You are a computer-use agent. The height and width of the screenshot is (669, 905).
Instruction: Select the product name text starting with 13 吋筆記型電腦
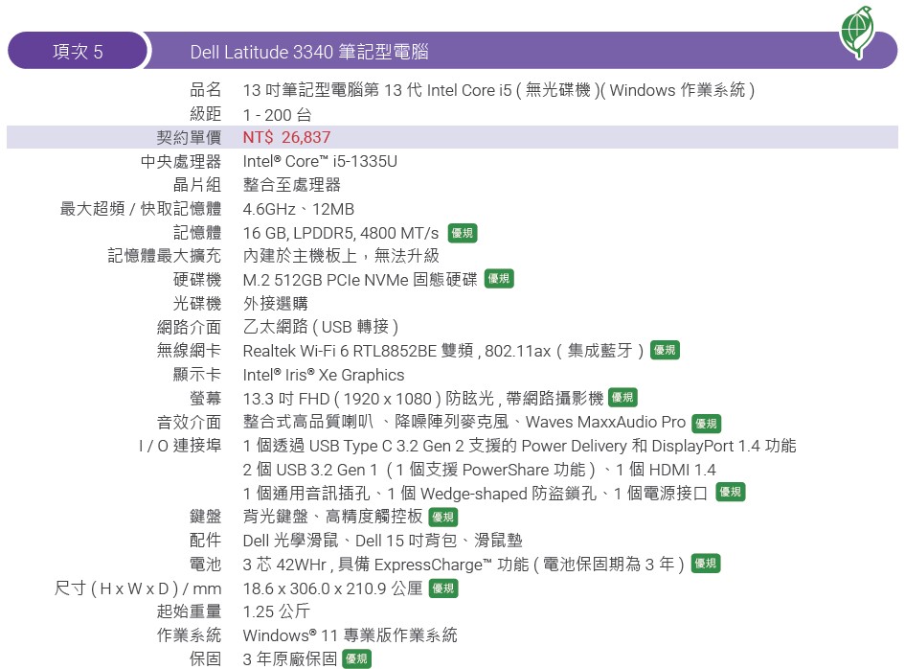click(499, 90)
